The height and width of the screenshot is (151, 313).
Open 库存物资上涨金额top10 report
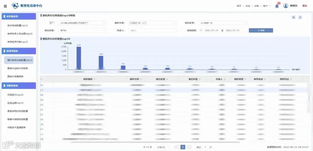click(20, 34)
